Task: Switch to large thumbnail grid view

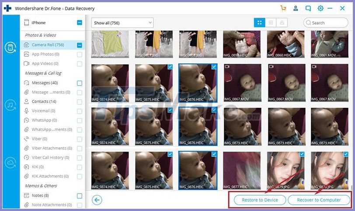Action: pyautogui.click(x=259, y=23)
